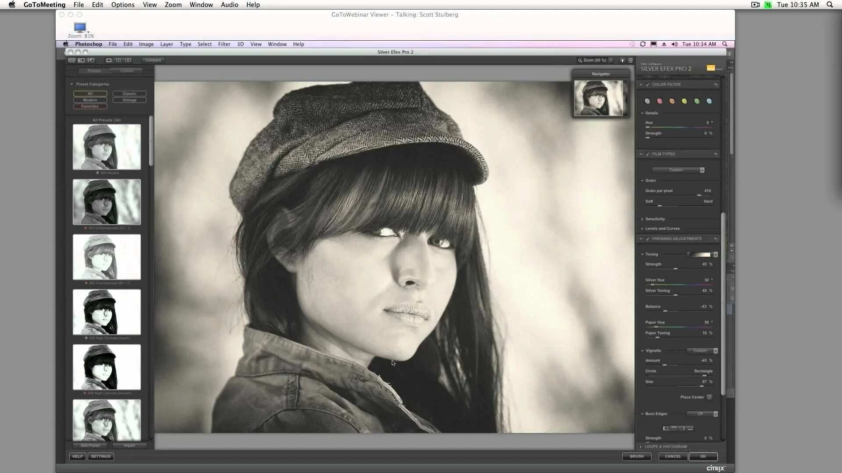This screenshot has width=842, height=473.
Task: Open Apple menu in the top bar
Action: (x=12, y=5)
